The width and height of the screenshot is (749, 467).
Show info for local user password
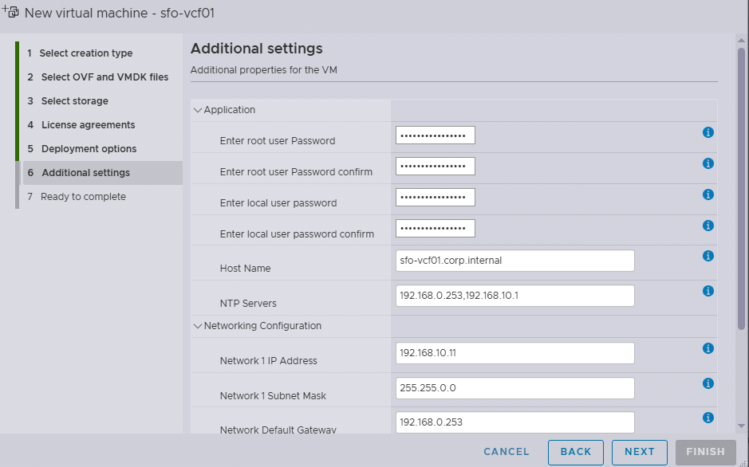pyautogui.click(x=708, y=194)
